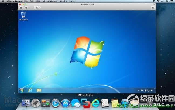Open the Virtual Machine menu
Viewport: 175px width, 110px height.
[x=50, y=1]
